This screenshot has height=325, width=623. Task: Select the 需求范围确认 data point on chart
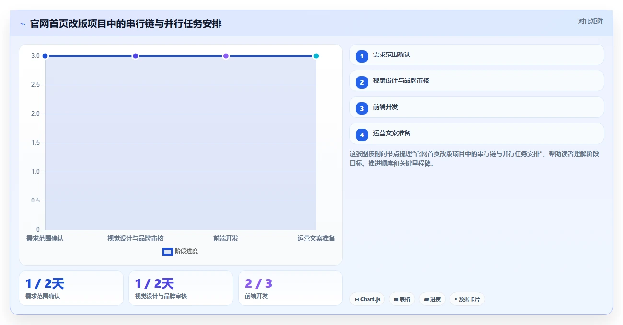point(45,56)
